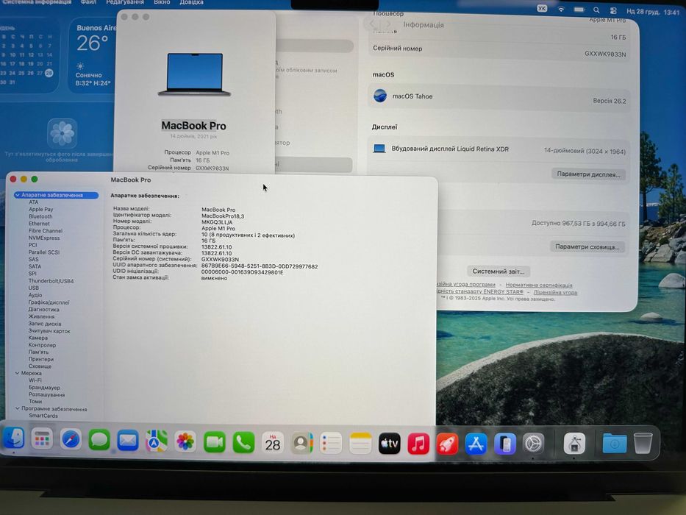Select Ethernet in the sidebar
The image size is (686, 515).
(x=39, y=224)
